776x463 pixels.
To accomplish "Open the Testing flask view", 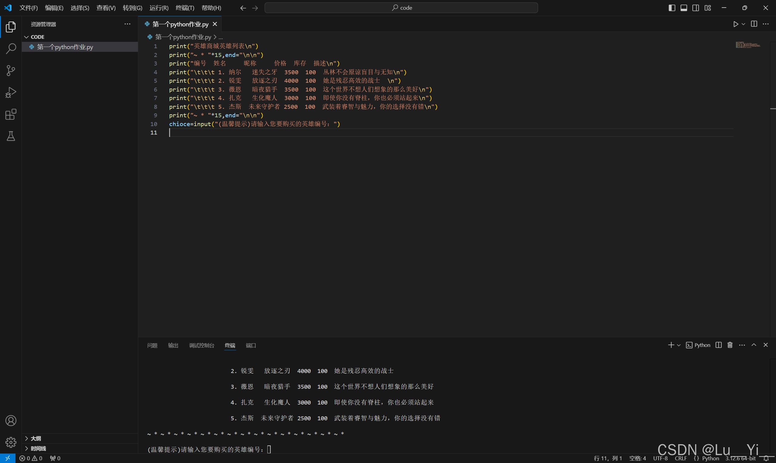I will (11, 136).
